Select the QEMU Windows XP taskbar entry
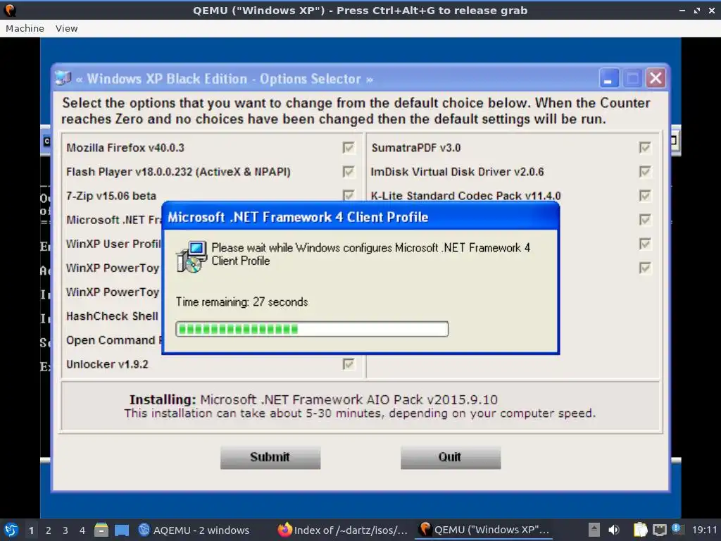This screenshot has width=721, height=541. coord(484,530)
